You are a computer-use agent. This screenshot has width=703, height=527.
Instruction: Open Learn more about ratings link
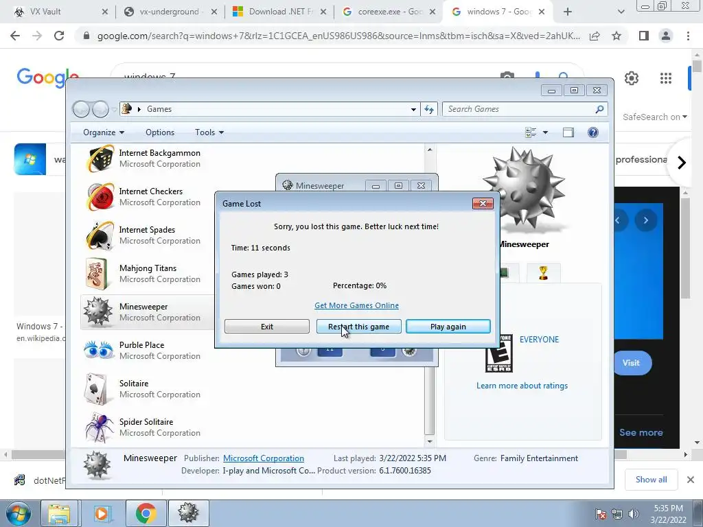[x=522, y=386]
